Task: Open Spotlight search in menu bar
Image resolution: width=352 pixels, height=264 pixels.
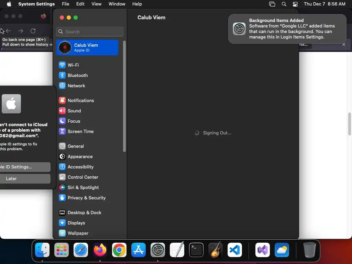Action: 284,4
